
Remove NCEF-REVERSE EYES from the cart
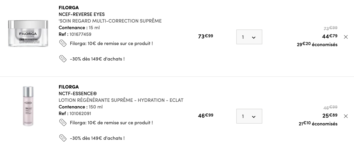[346, 37]
